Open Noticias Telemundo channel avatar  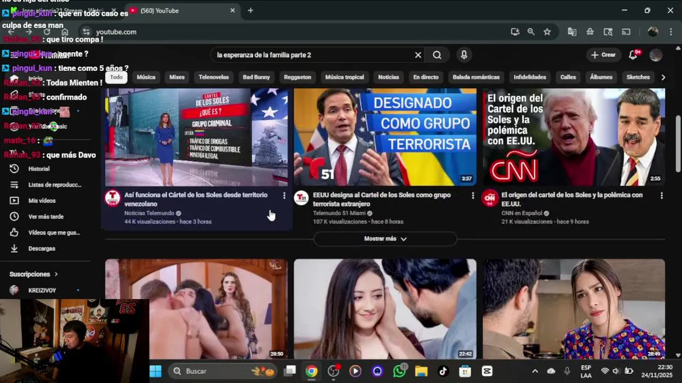(112, 198)
